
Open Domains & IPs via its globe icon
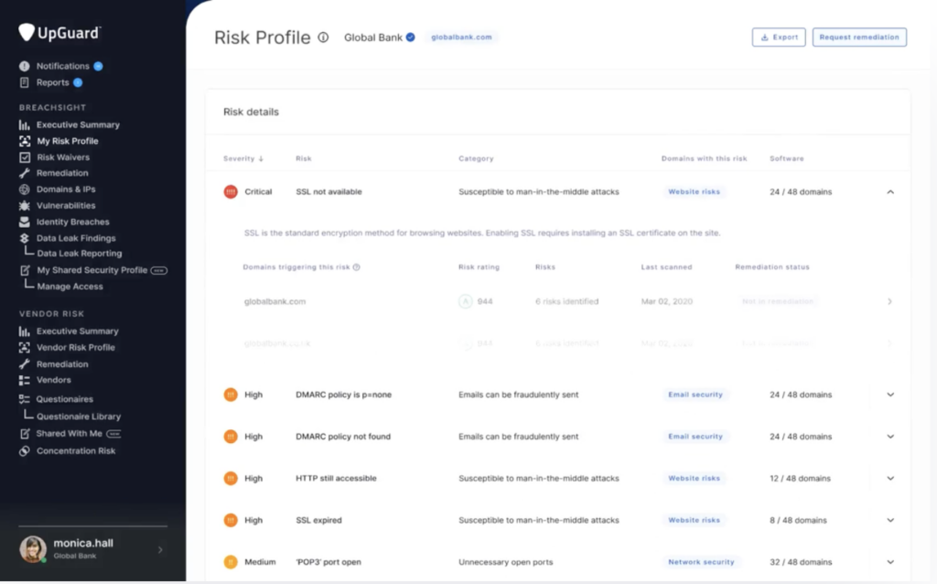[x=22, y=189]
